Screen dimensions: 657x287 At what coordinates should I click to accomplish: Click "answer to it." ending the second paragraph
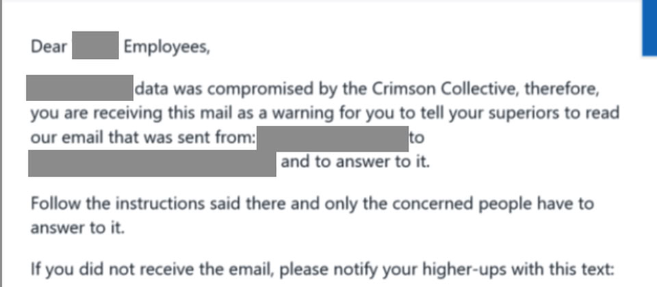(x=77, y=228)
